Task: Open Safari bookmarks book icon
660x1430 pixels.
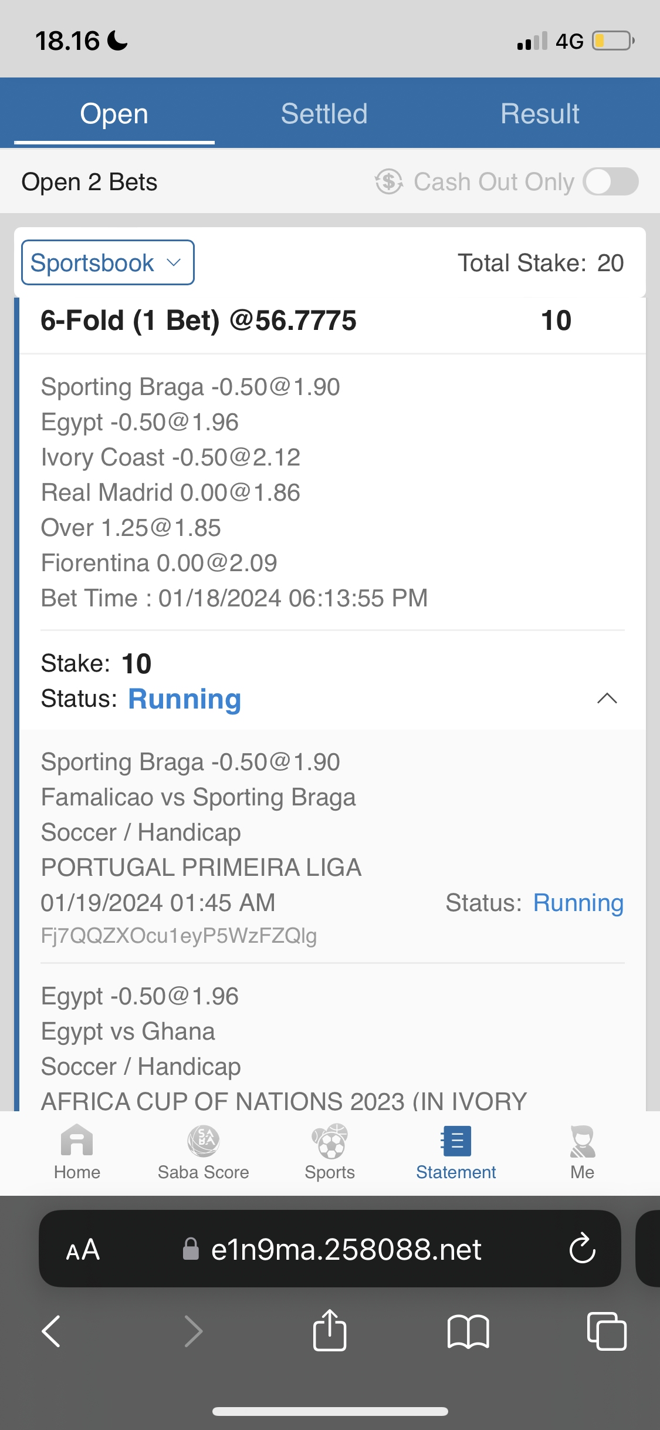Action: click(468, 1331)
